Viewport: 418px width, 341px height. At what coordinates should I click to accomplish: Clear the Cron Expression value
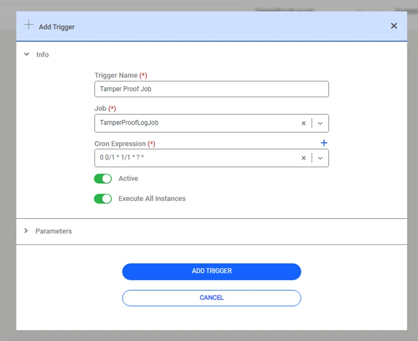pyautogui.click(x=303, y=158)
